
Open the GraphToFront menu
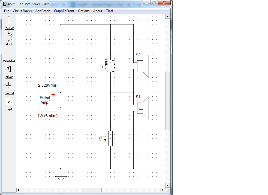coord(64,11)
